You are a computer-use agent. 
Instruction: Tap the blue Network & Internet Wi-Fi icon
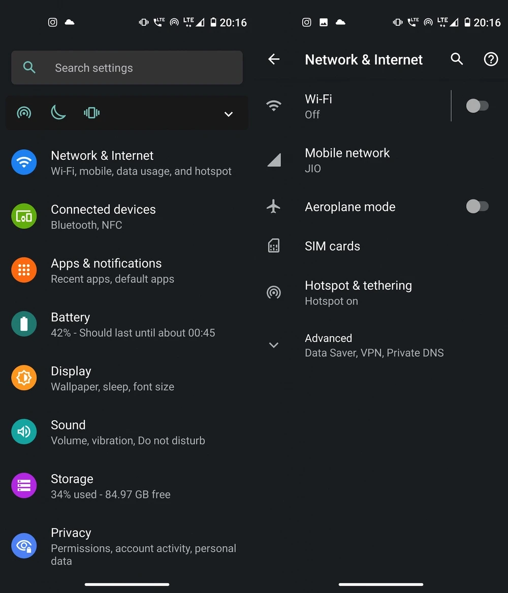[24, 162]
